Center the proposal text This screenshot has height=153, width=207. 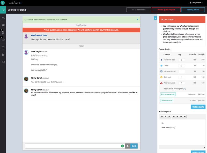178,117
